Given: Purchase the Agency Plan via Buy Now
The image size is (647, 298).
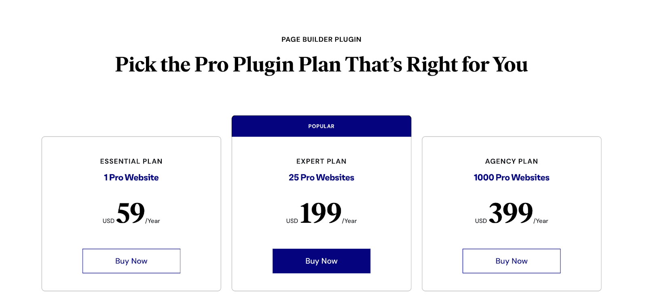Looking at the screenshot, I should (512, 261).
